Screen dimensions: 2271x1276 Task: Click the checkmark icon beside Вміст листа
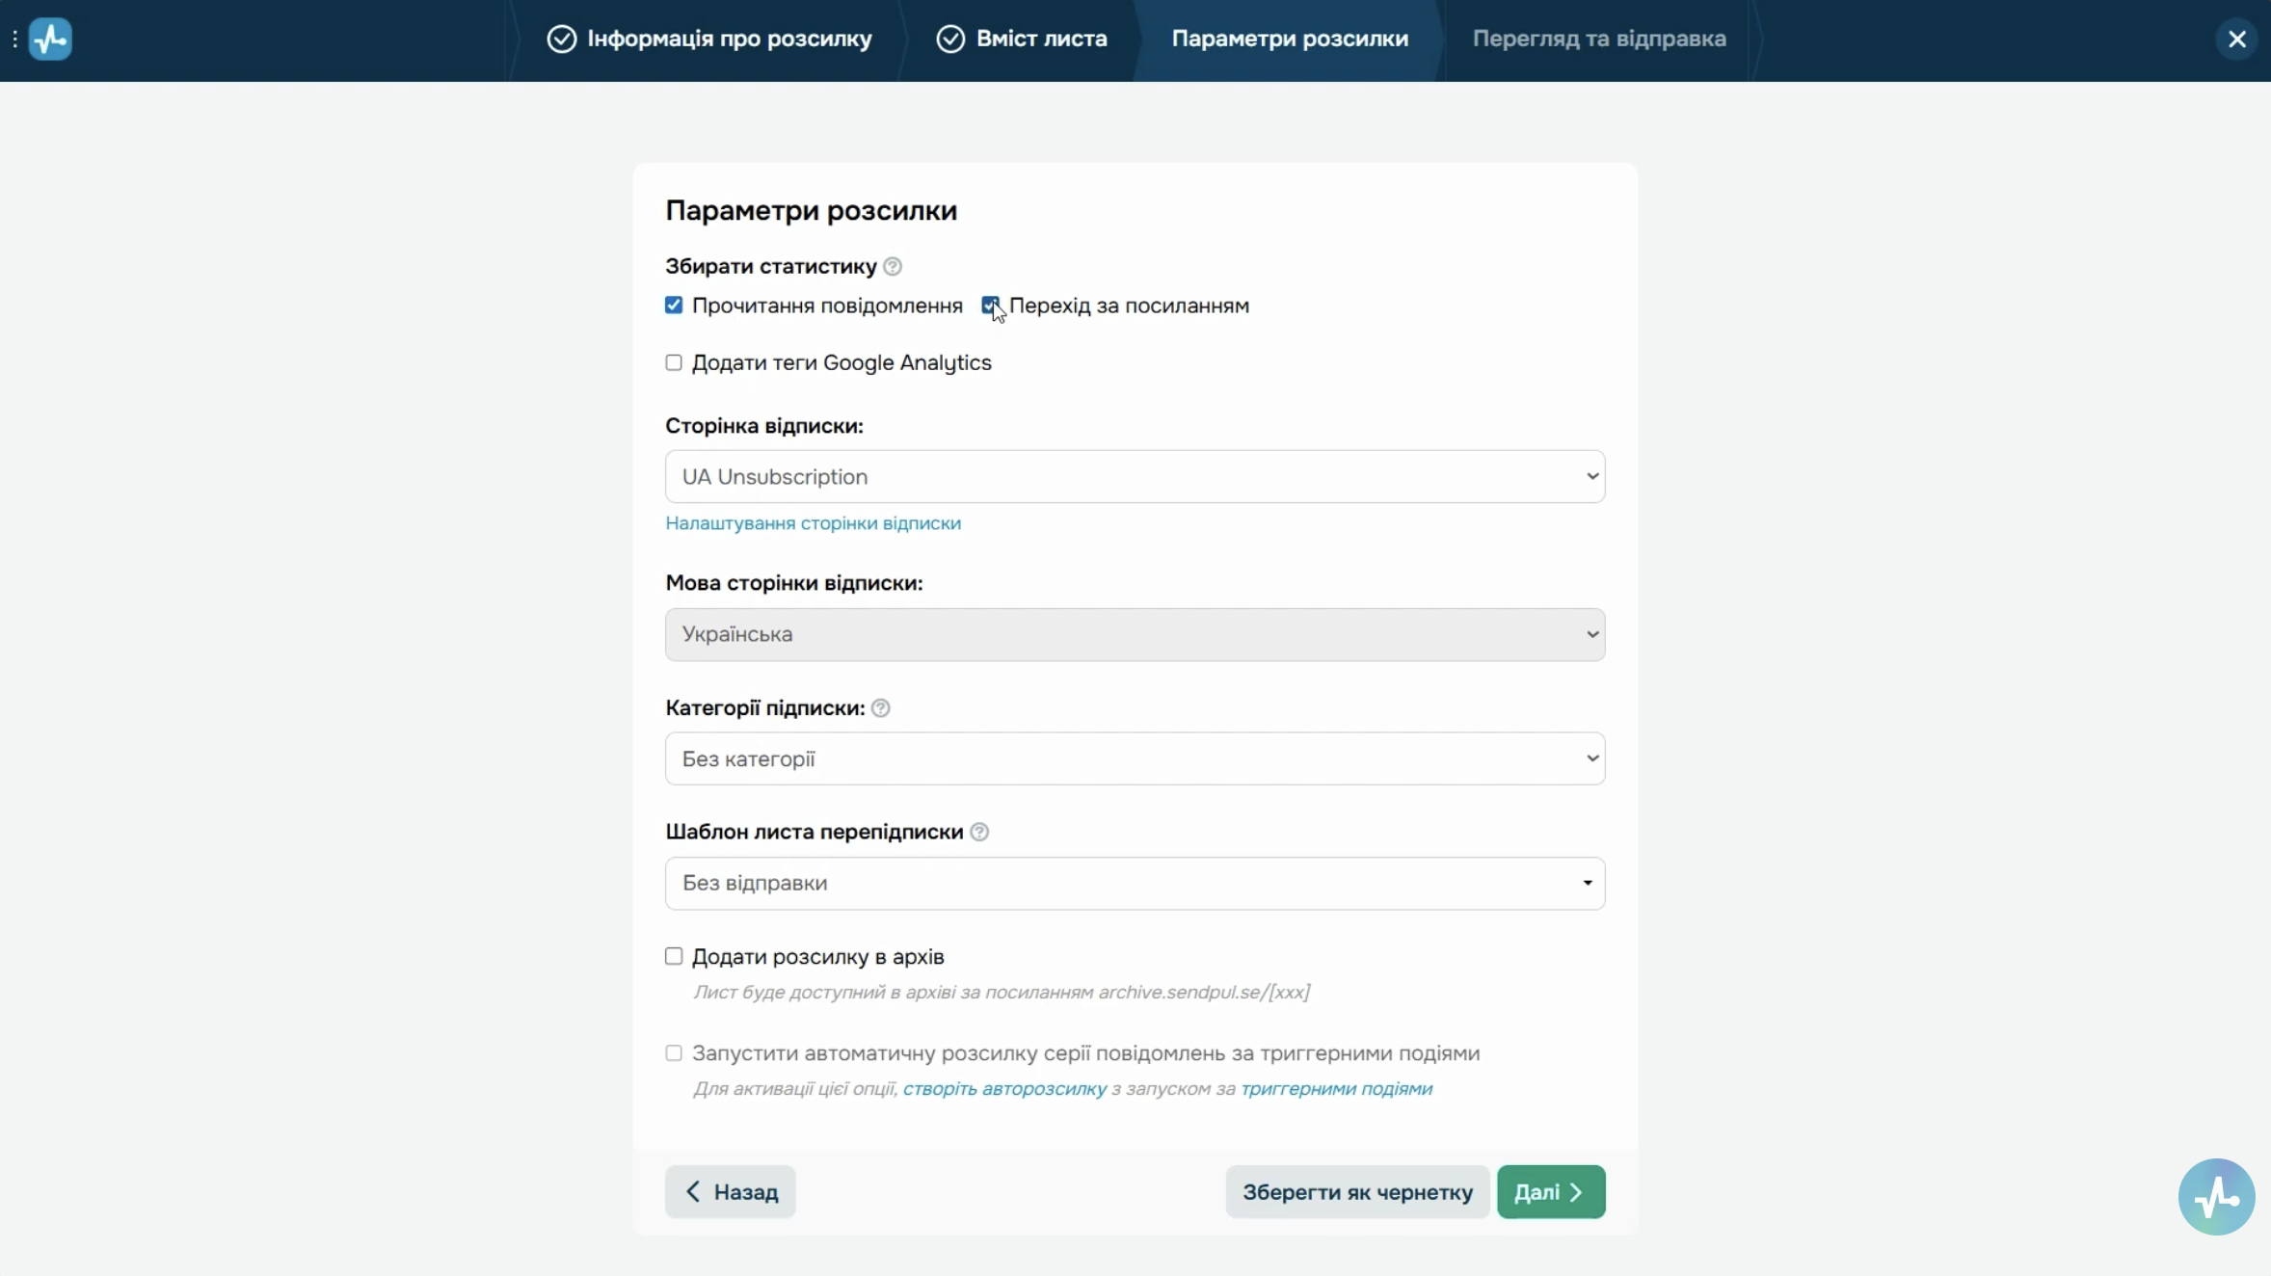coord(950,39)
